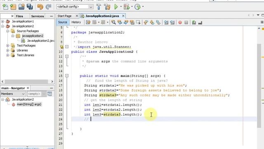Select JavaApplication2.java editor tab
The width and height of the screenshot is (264, 149).
pyautogui.click(x=102, y=16)
